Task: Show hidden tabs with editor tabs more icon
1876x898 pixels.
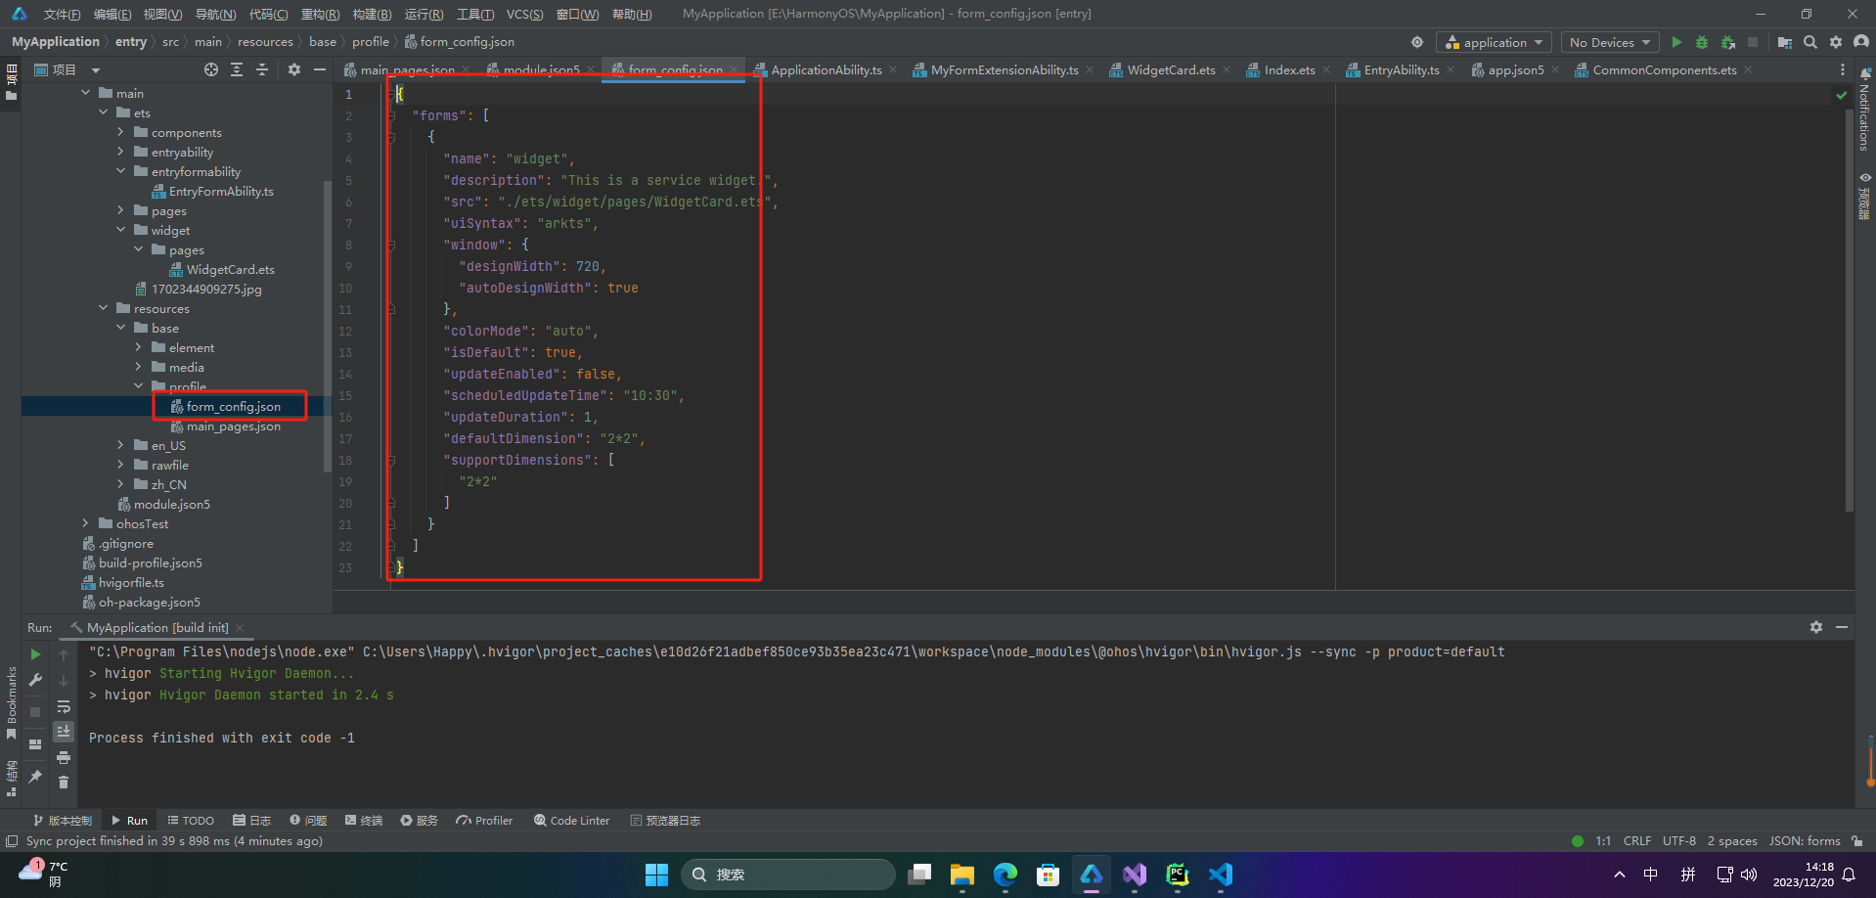Action: pyautogui.click(x=1843, y=69)
